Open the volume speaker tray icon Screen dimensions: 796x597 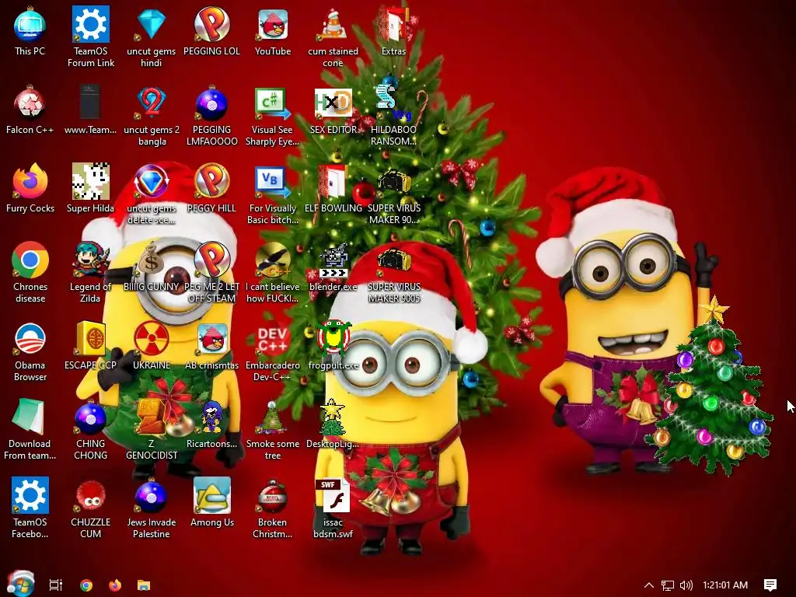coord(686,585)
